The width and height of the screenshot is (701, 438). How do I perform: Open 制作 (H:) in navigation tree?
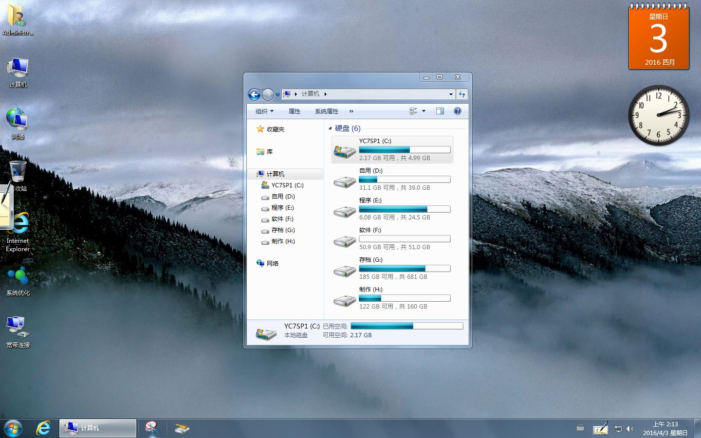pyautogui.click(x=278, y=241)
